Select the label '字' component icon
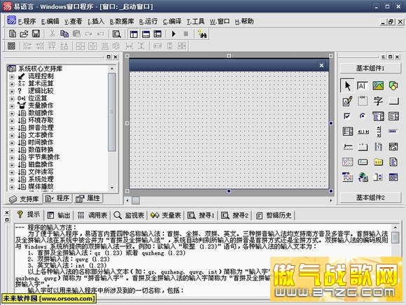 [378, 101]
